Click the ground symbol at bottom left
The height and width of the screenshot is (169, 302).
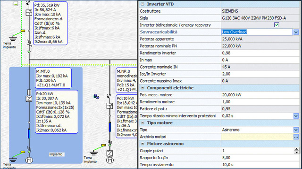tap(13, 160)
